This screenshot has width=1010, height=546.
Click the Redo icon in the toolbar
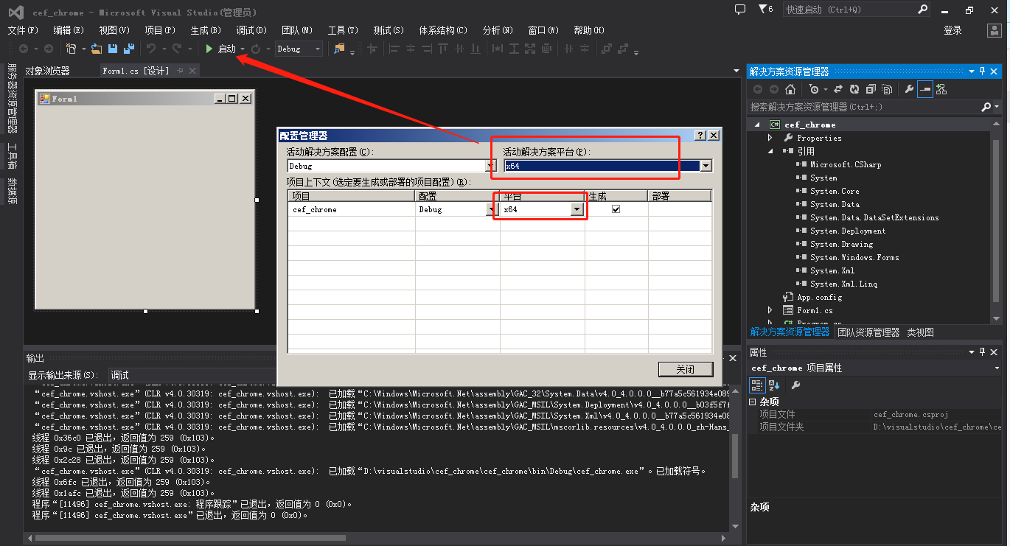[177, 49]
